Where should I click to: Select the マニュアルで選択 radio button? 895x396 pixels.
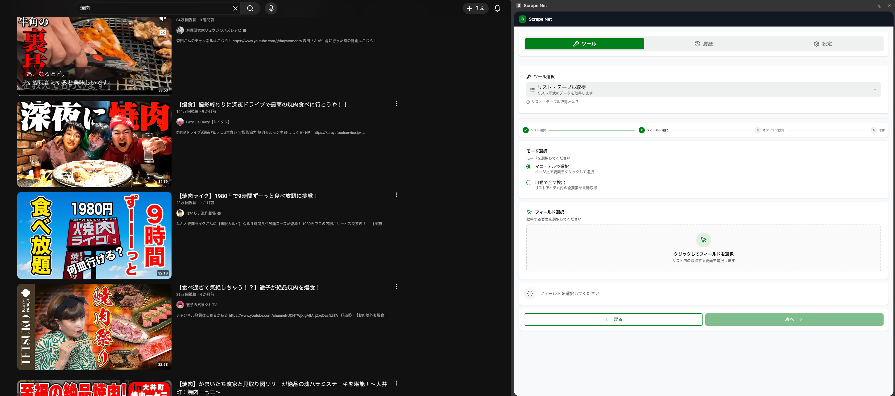[528, 167]
